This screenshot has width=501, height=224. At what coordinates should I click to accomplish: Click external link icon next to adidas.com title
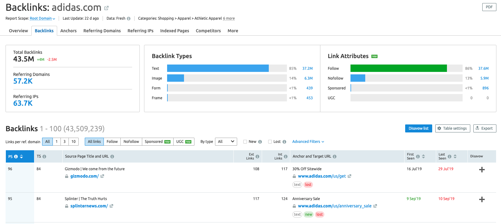point(106,8)
